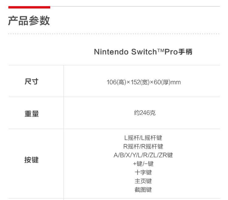Select the 152(宽) width value

139,82
